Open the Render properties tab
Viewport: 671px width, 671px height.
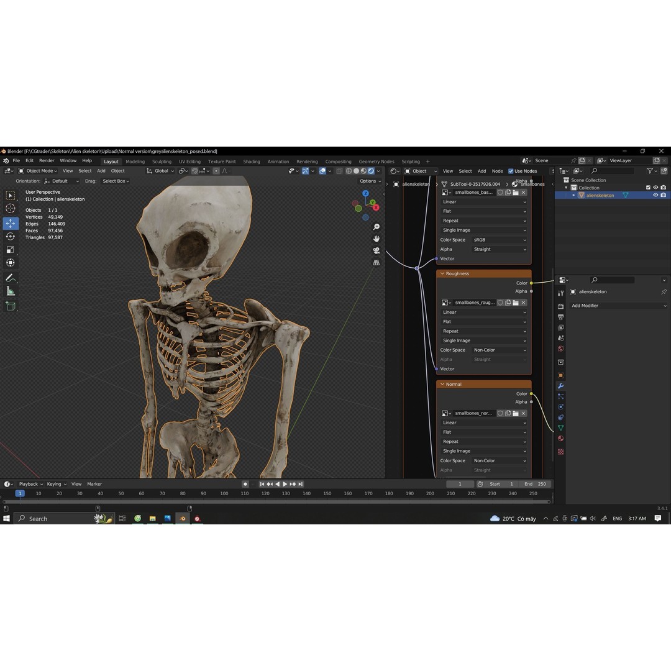click(560, 306)
